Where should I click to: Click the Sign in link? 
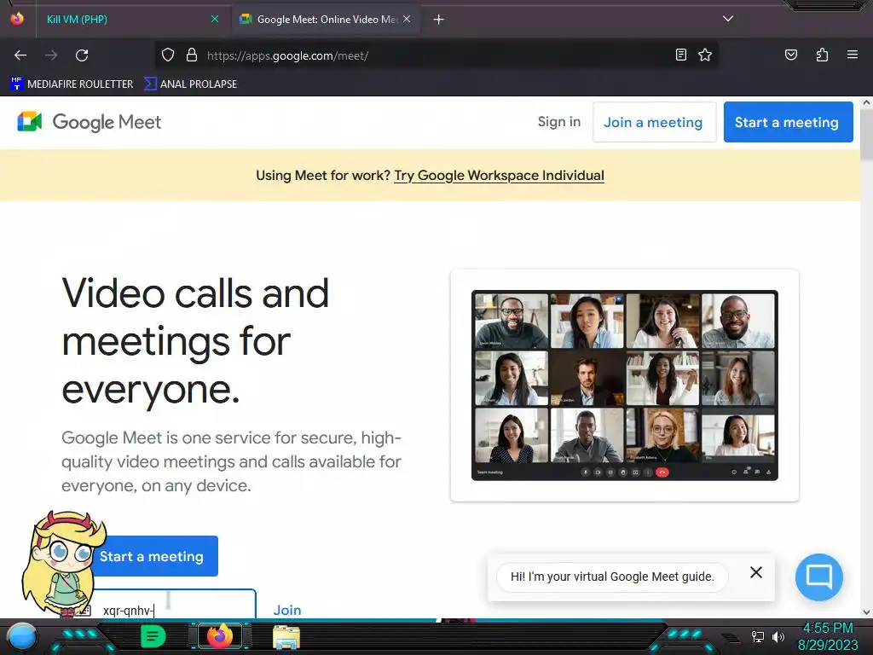coord(559,122)
